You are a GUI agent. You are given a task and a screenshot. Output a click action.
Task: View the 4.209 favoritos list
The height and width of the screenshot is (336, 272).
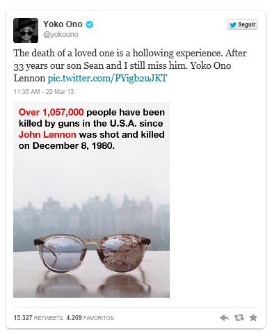pyautogui.click(x=90, y=317)
